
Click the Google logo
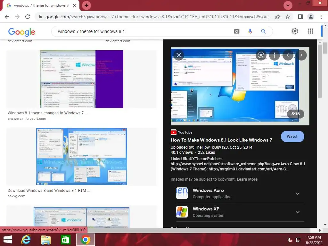(x=21, y=32)
